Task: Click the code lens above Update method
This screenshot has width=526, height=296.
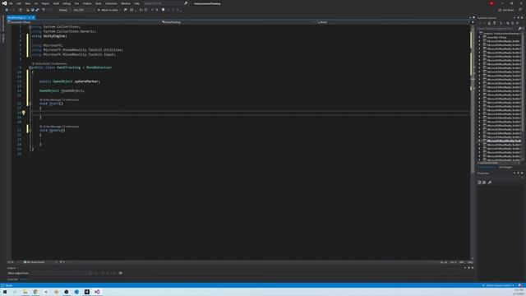Action: [59, 127]
